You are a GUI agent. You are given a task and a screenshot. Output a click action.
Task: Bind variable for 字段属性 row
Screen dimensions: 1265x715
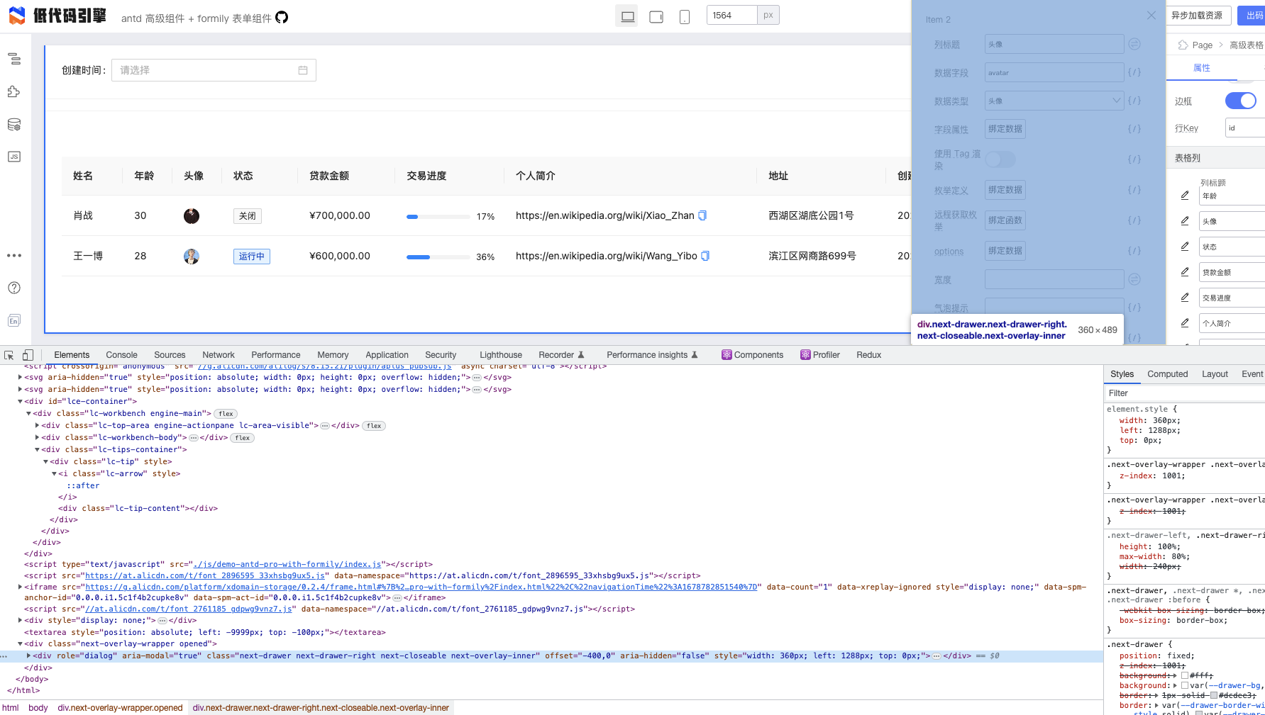1134,129
